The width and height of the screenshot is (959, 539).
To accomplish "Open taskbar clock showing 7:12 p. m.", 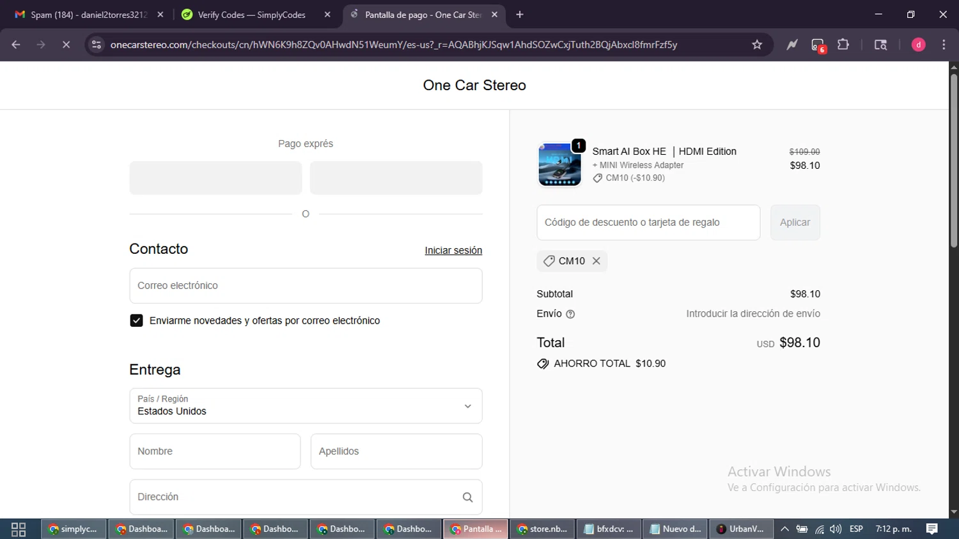I will point(893,529).
